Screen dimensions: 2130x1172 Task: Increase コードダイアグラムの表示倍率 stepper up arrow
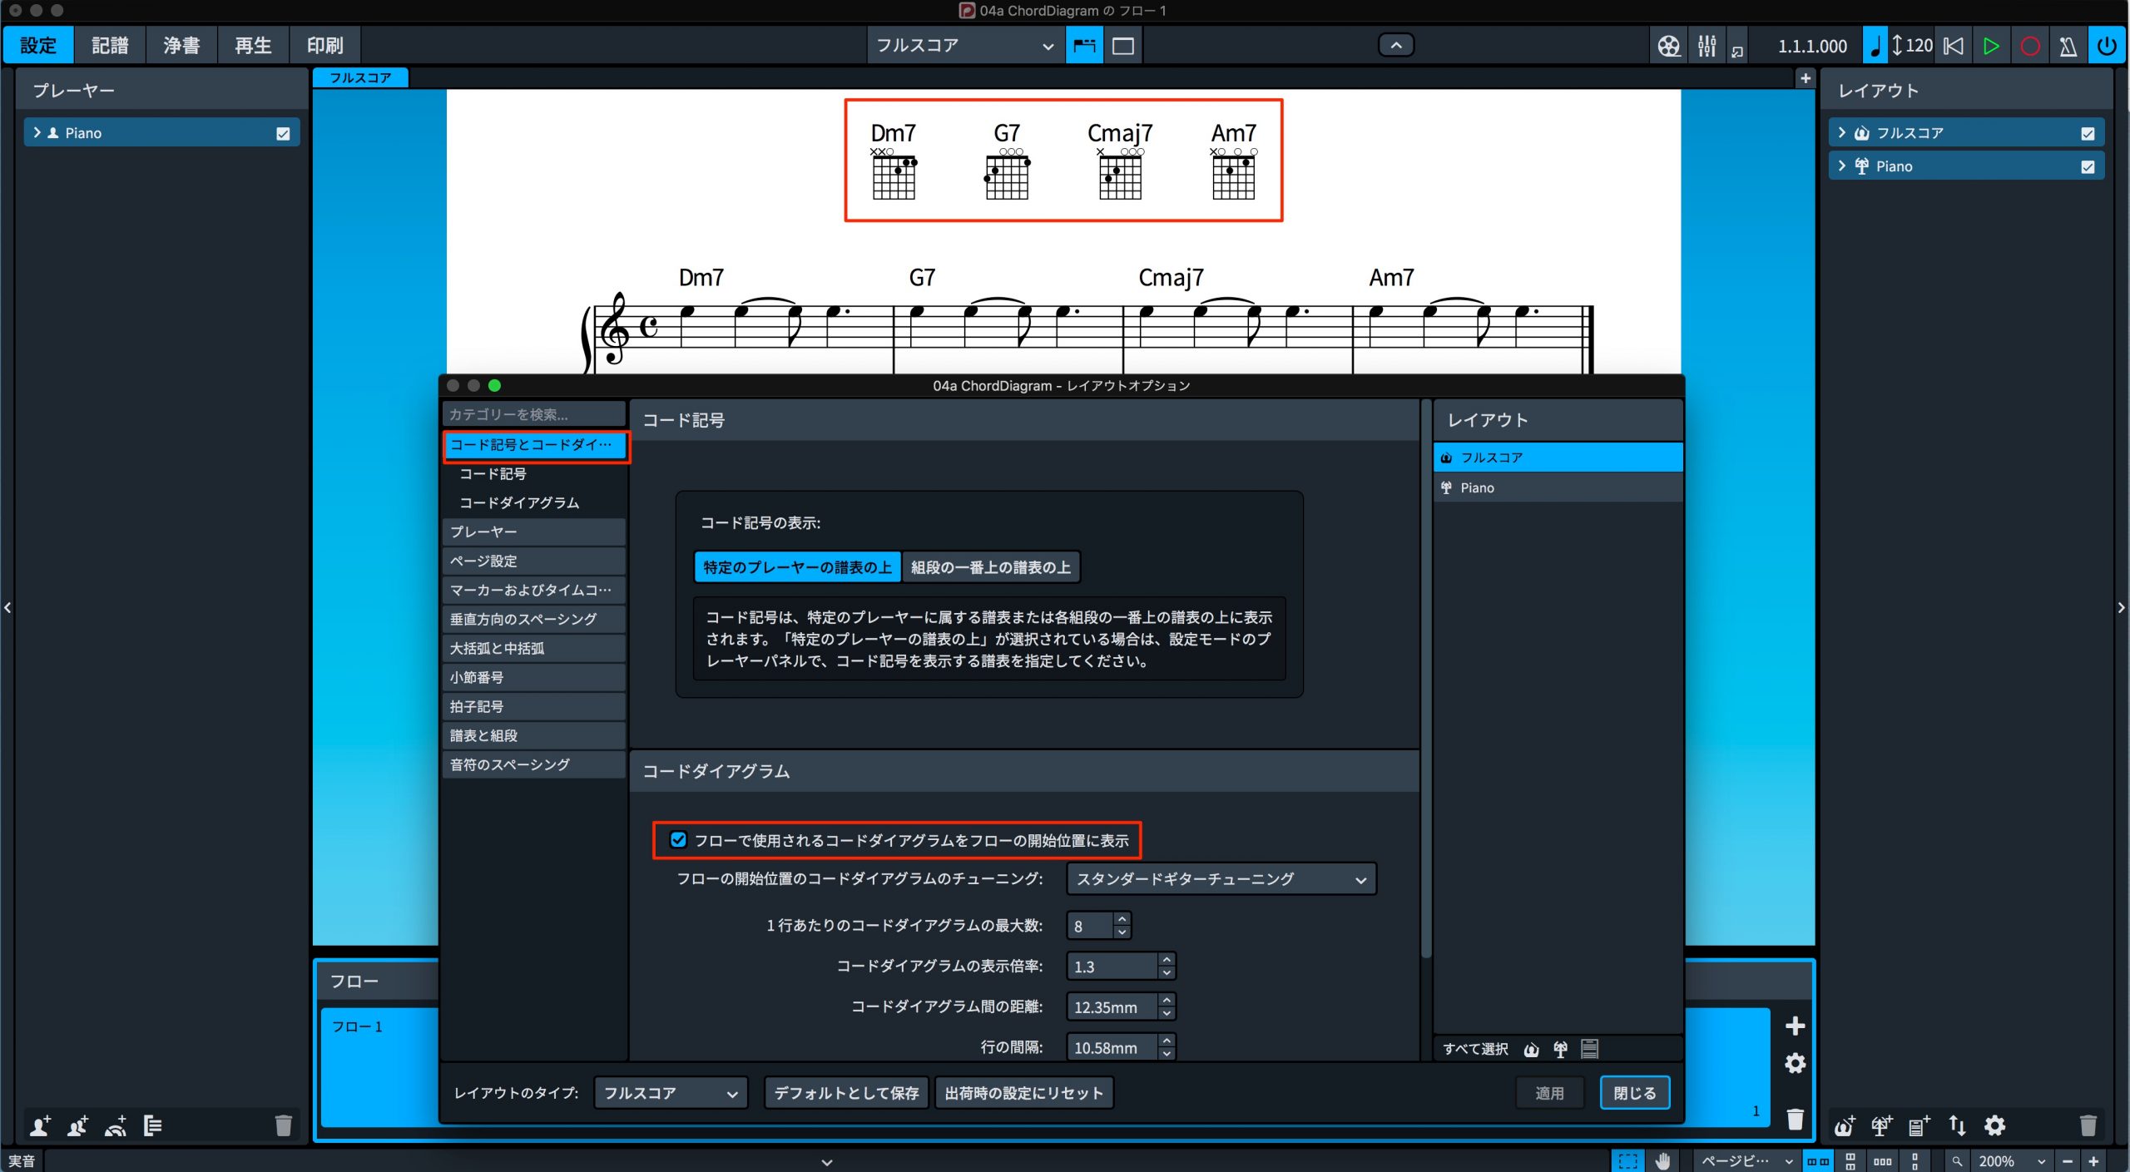(1167, 959)
